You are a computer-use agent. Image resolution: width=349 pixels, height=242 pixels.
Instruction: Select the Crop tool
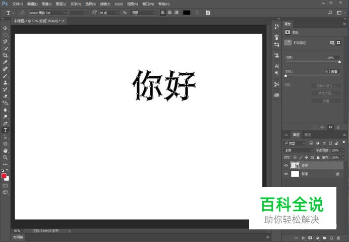[x=6, y=55]
